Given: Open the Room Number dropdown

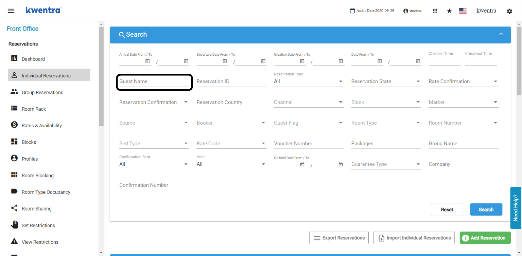Looking at the screenshot, I should click(464, 123).
